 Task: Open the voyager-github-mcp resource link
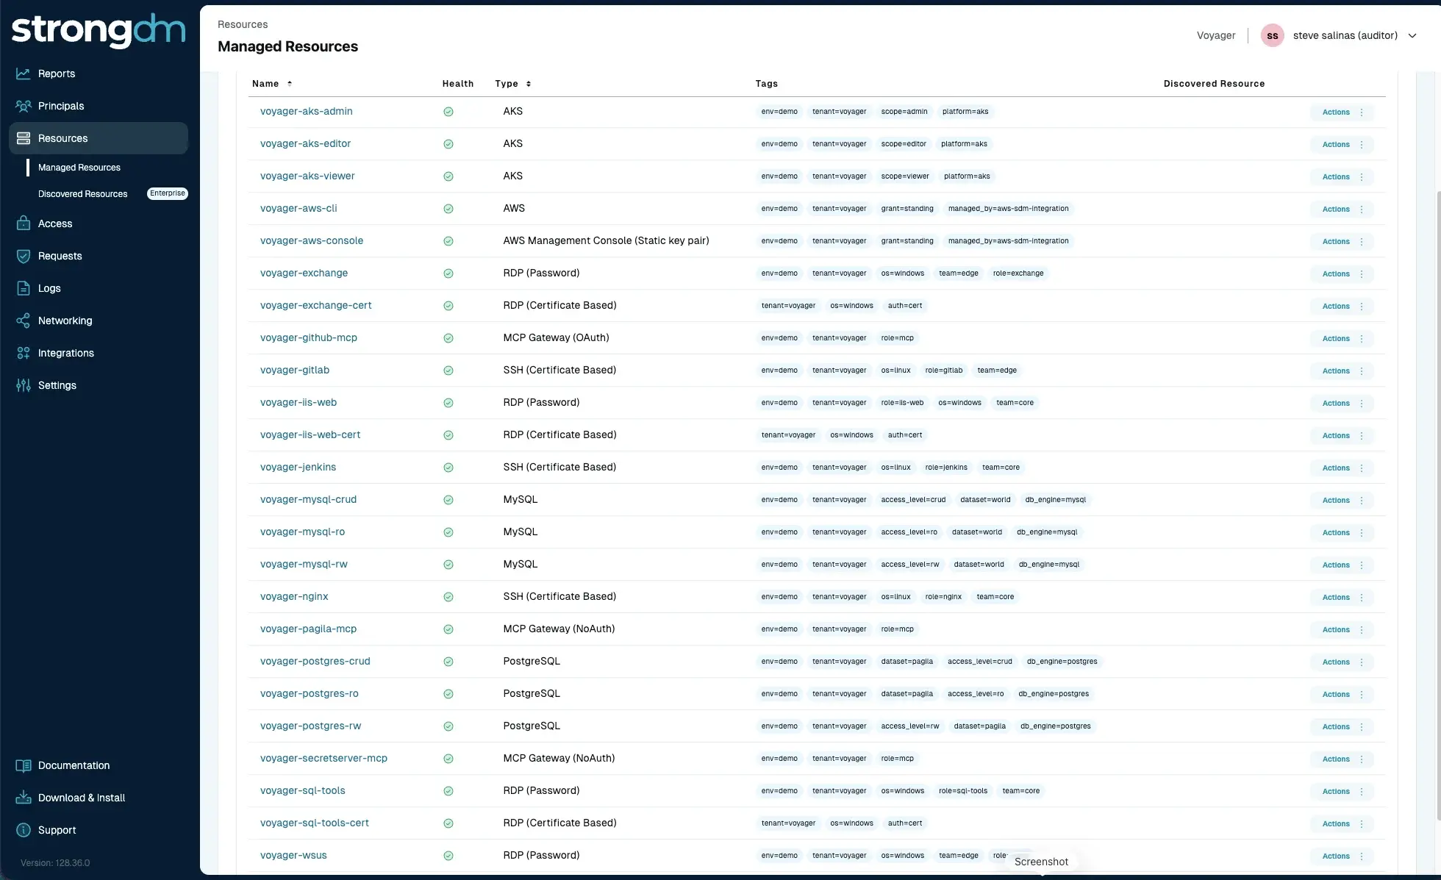(x=309, y=337)
